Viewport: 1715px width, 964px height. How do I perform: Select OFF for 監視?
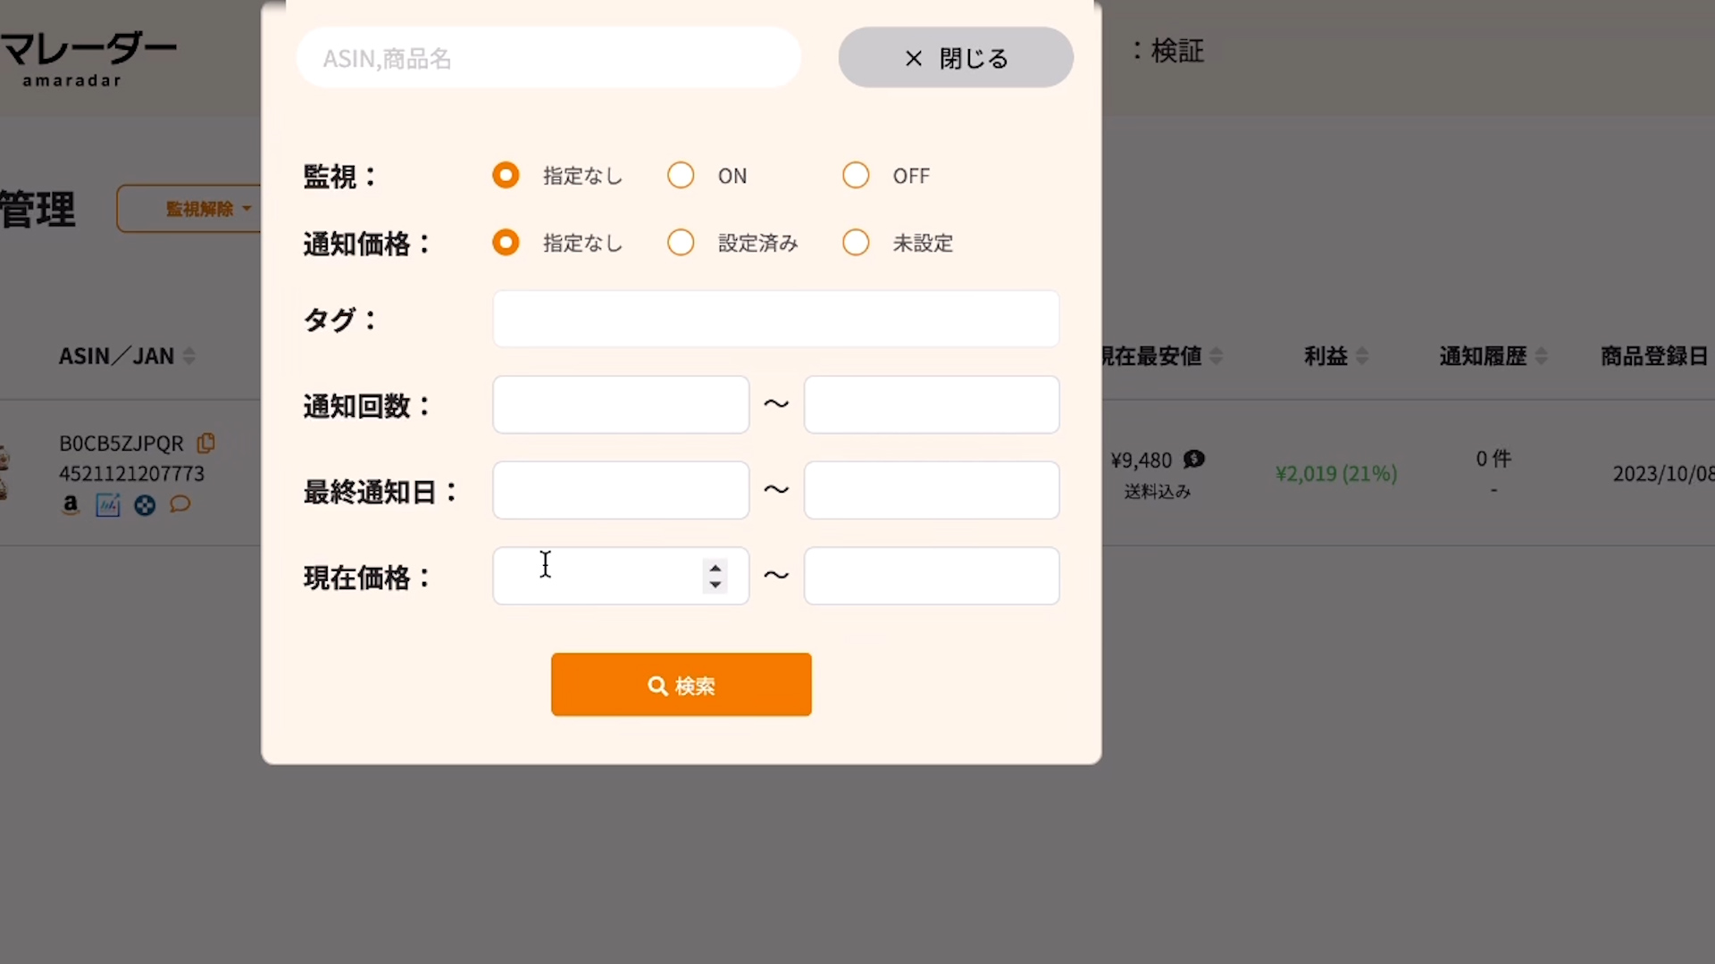(856, 175)
